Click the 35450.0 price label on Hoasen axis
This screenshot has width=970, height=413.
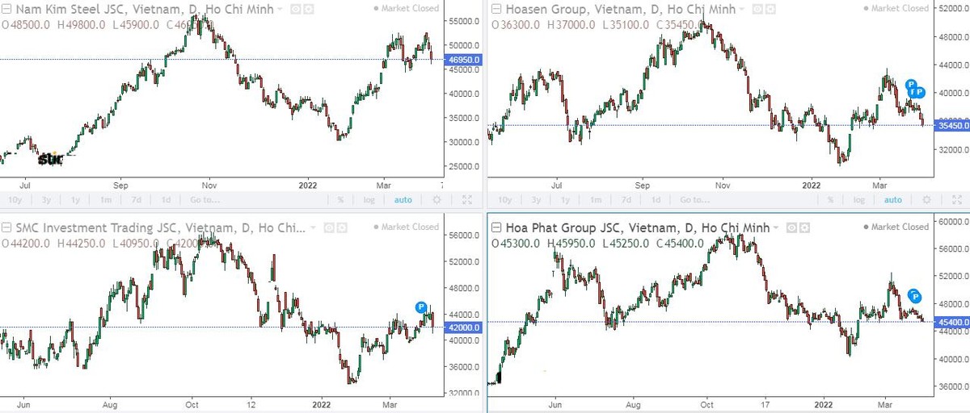(951, 126)
